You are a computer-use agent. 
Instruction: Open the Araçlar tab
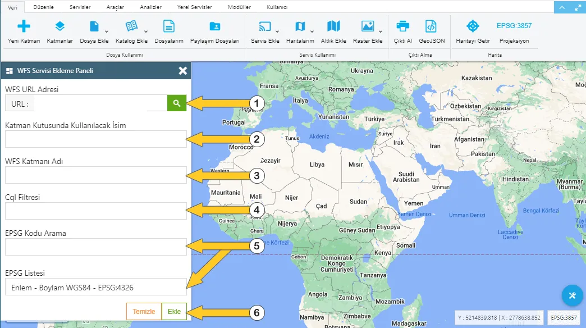(115, 7)
